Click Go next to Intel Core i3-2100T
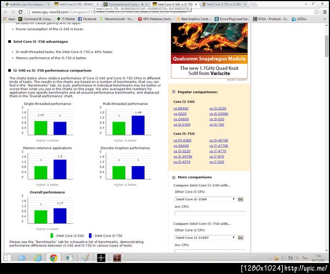This screenshot has height=274, width=330. [x=240, y=238]
